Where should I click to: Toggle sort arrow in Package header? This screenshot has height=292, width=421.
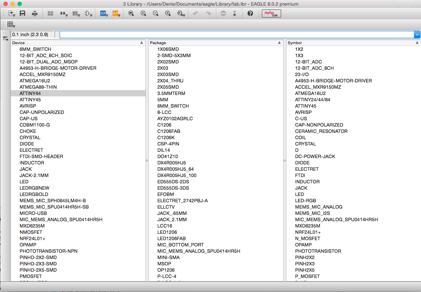(x=279, y=43)
